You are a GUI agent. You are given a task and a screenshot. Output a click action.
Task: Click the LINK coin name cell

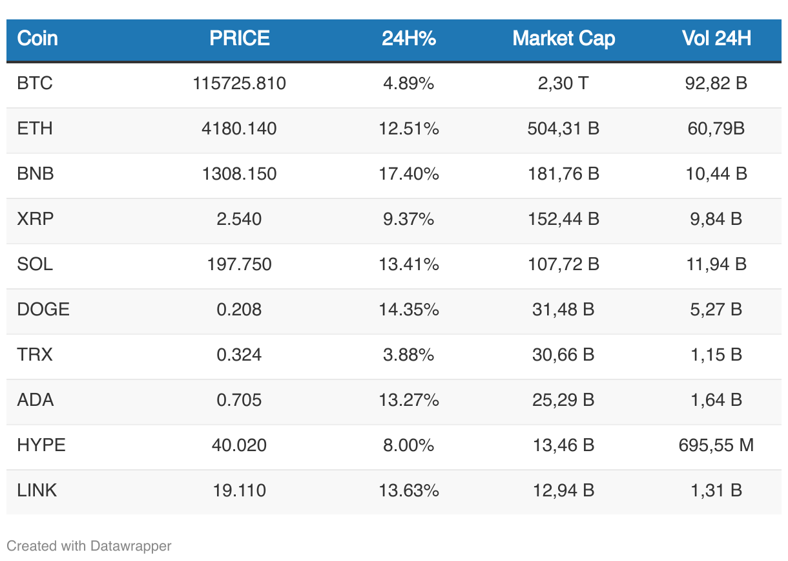tap(37, 491)
